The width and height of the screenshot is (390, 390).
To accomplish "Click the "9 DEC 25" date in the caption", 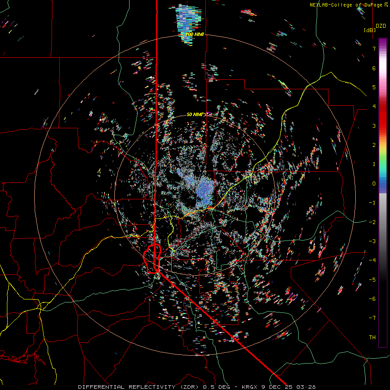I will tap(276, 387).
